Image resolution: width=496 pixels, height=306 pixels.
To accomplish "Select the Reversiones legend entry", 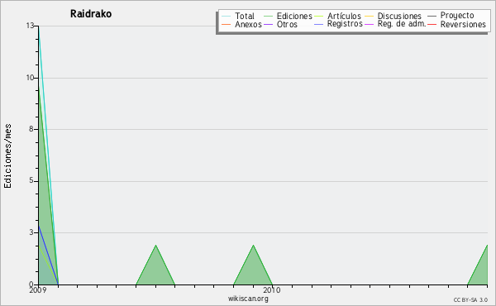I will [463, 24].
